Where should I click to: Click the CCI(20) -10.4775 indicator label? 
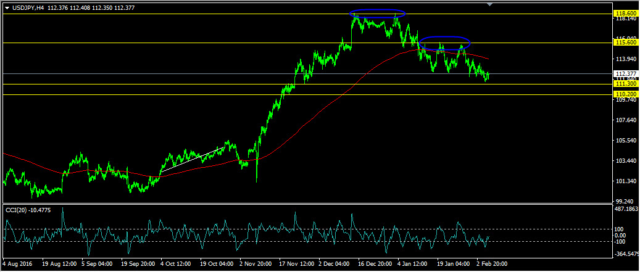coord(27,209)
